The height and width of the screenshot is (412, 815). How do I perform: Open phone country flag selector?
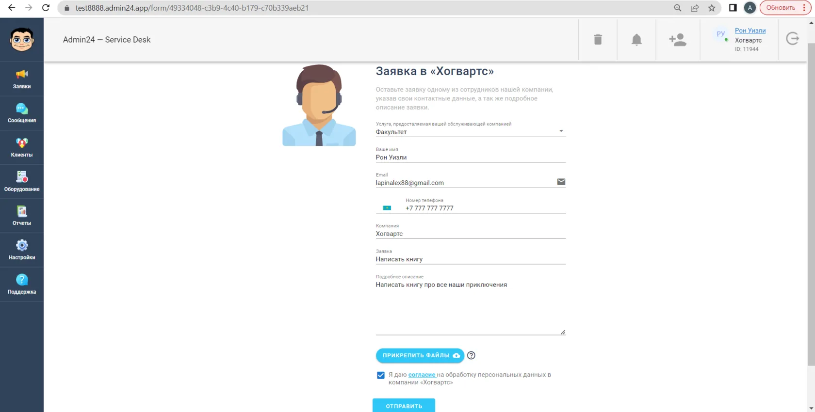click(387, 208)
